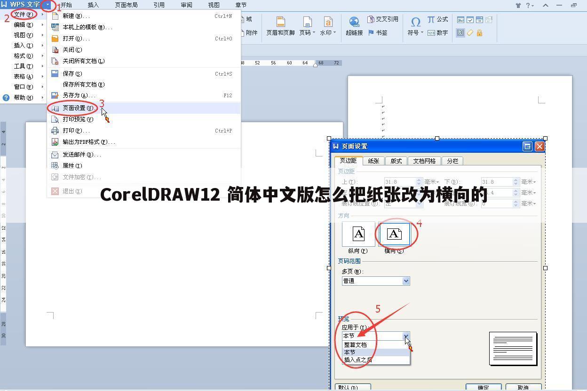Screen dimensions: 587x391
Task: Expand the 格式 submenu
Action: tap(42, 56)
